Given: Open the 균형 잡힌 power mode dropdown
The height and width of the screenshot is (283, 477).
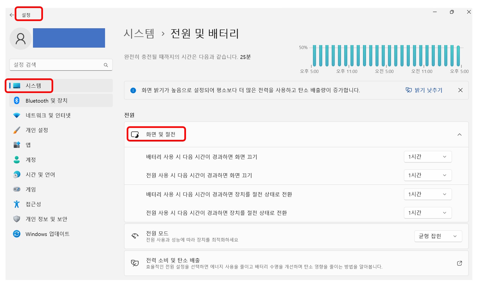Looking at the screenshot, I should click(438, 236).
